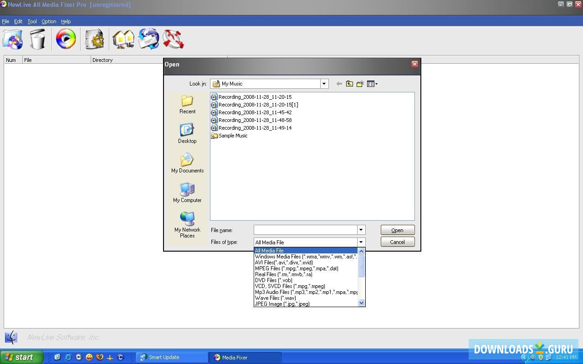Click the notepad with gear toolbar icon
The height and width of the screenshot is (364, 583).
pos(95,39)
